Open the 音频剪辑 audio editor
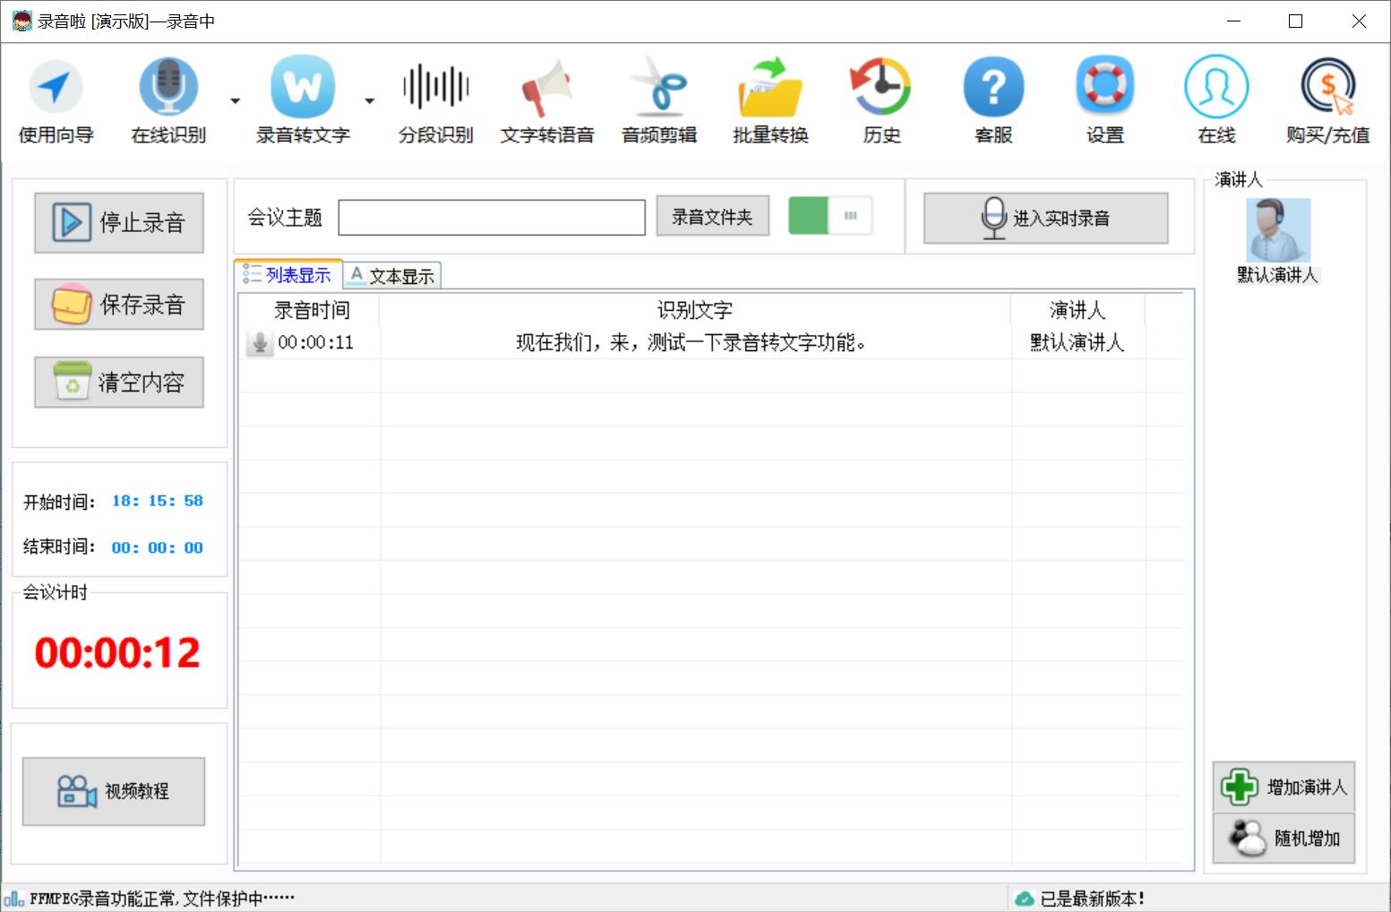This screenshot has height=912, width=1391. pyautogui.click(x=659, y=100)
